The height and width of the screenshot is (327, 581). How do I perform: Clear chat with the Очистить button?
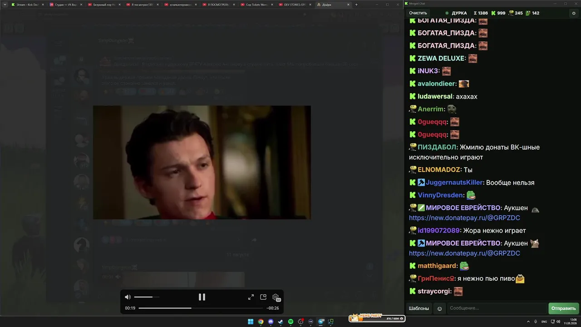tap(418, 13)
